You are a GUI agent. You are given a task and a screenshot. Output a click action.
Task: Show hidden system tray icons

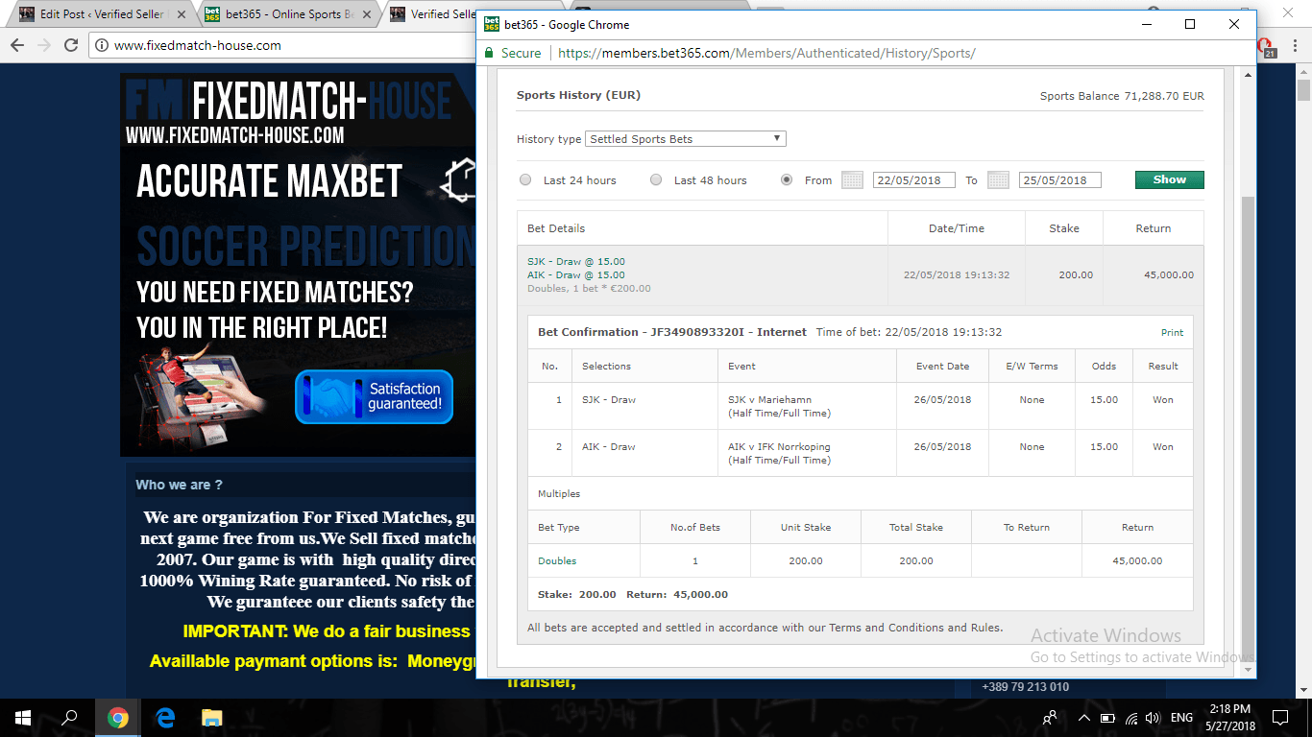(x=1084, y=718)
